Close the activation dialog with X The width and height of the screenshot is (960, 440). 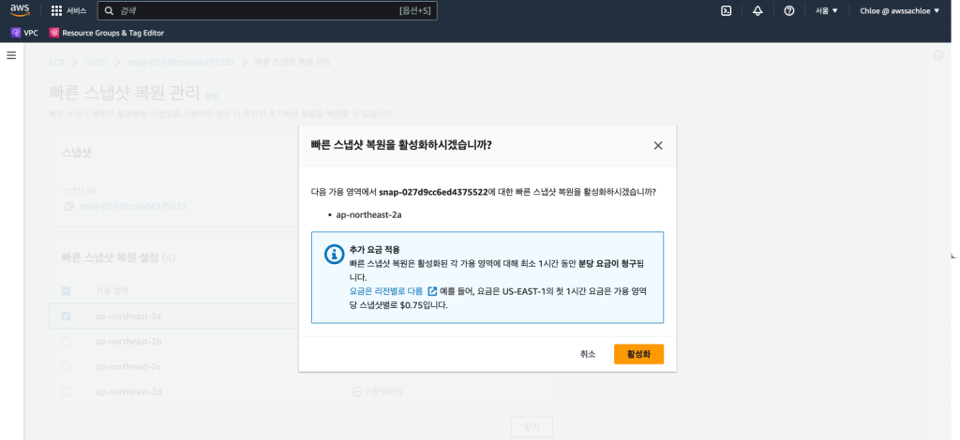[x=658, y=145]
